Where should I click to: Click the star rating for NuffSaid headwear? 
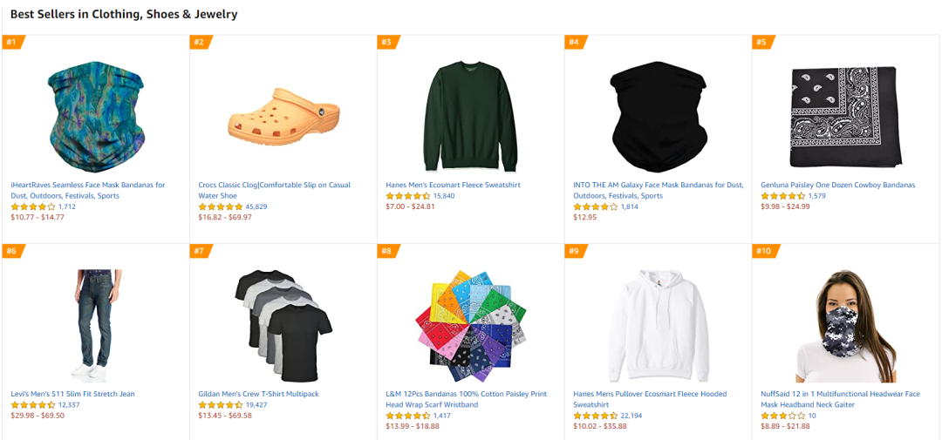(782, 416)
